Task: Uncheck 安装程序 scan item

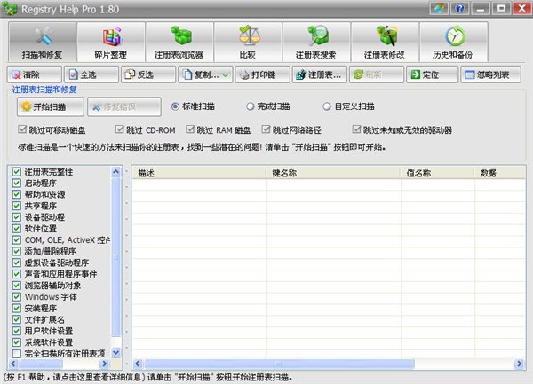Action: pos(16,308)
